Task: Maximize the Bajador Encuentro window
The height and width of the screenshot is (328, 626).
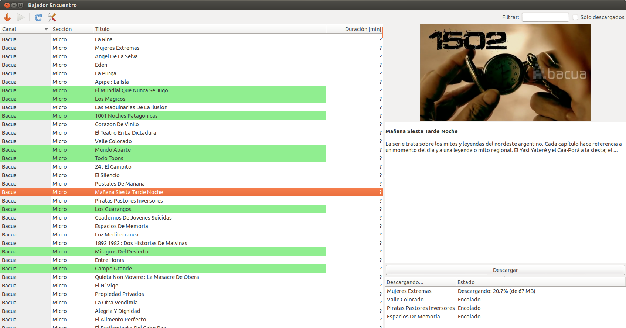Action: click(21, 5)
